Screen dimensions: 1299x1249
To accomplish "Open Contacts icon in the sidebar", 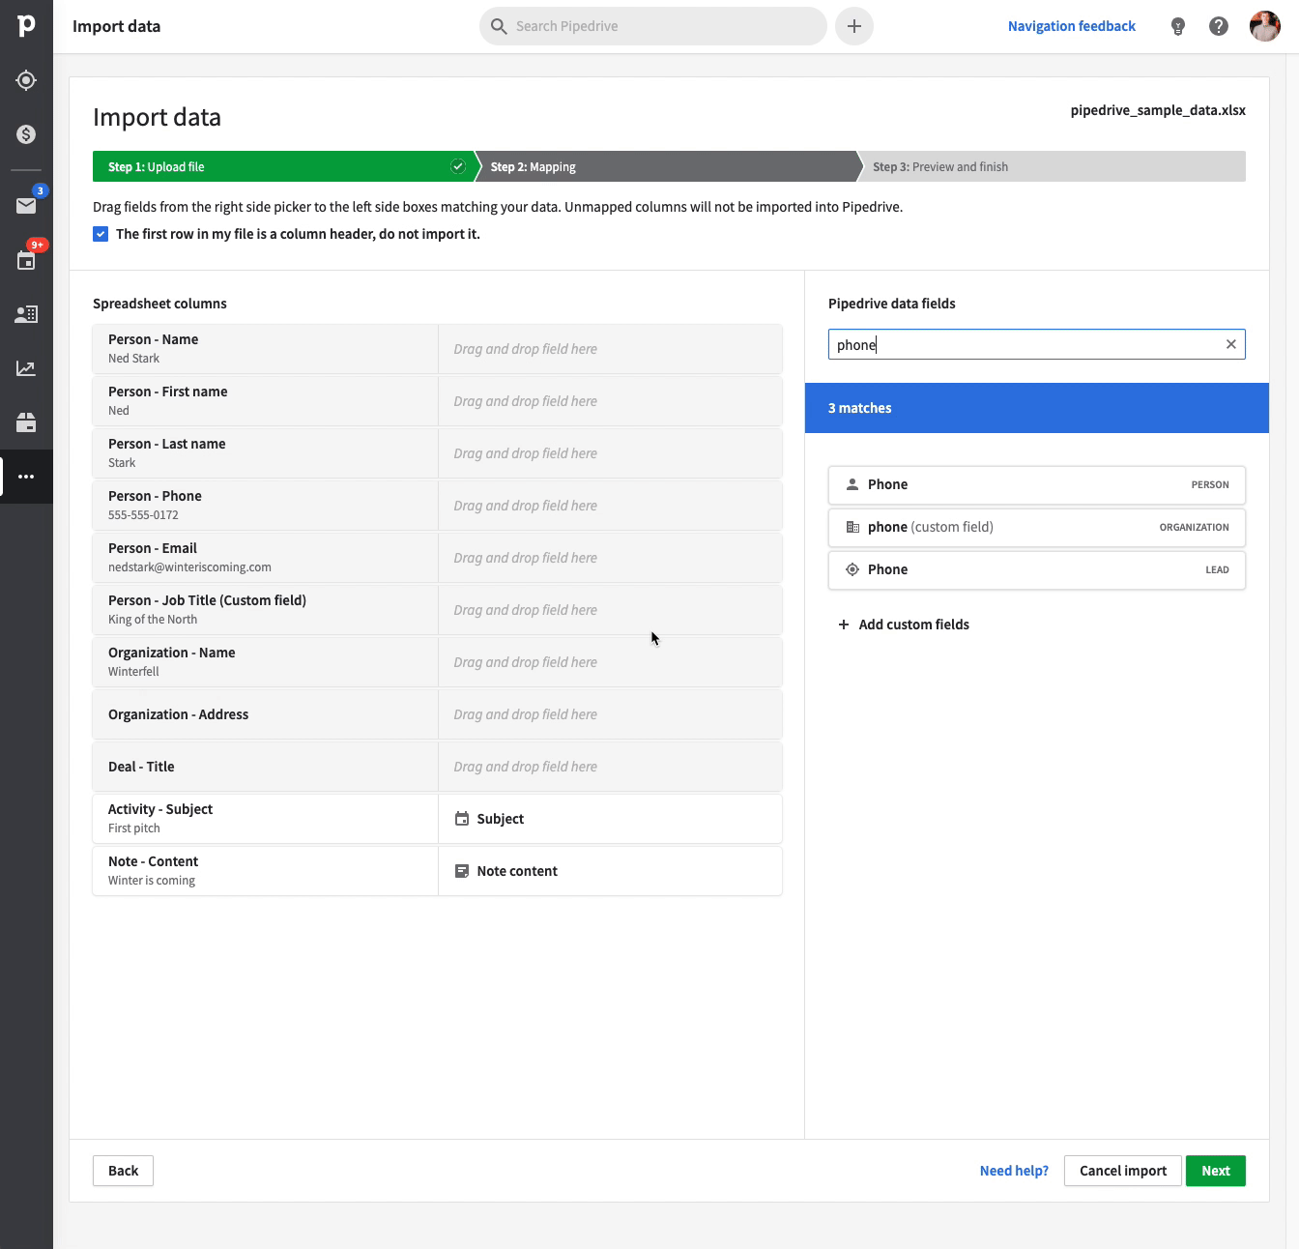I will pos(26,314).
